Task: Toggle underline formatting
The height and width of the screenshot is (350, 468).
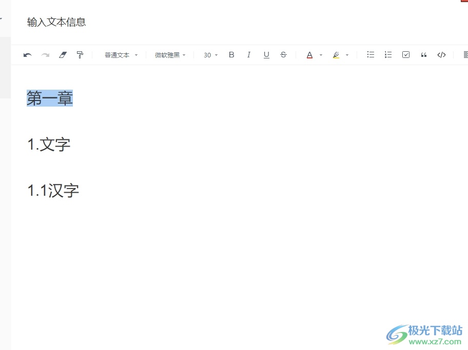Action: coord(266,55)
